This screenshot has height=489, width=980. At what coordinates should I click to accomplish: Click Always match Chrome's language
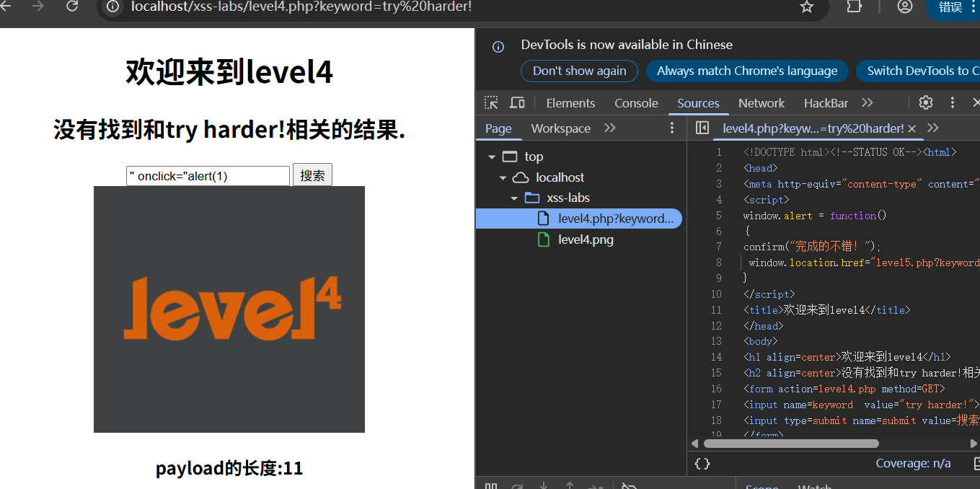747,71
